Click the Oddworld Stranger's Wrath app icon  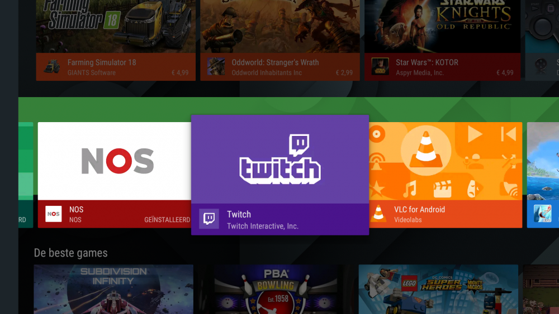[x=216, y=67]
